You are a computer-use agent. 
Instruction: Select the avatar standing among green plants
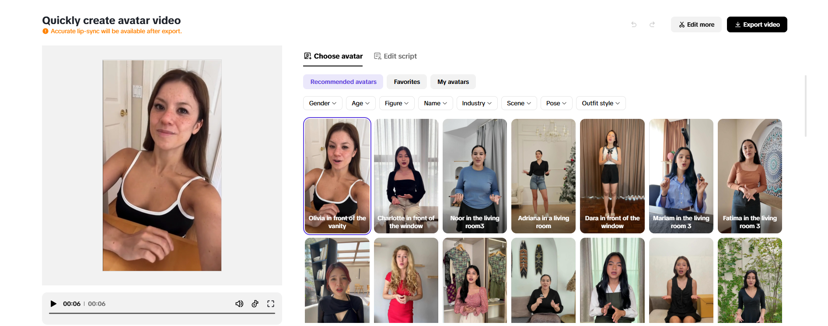[x=750, y=281]
